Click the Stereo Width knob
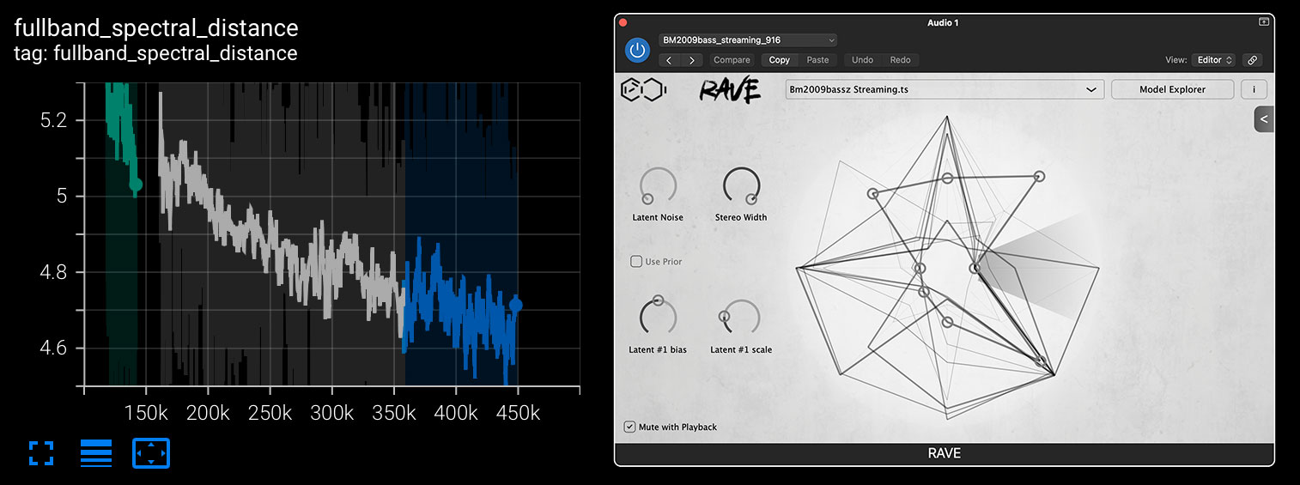Image resolution: width=1300 pixels, height=485 pixels. [741, 186]
